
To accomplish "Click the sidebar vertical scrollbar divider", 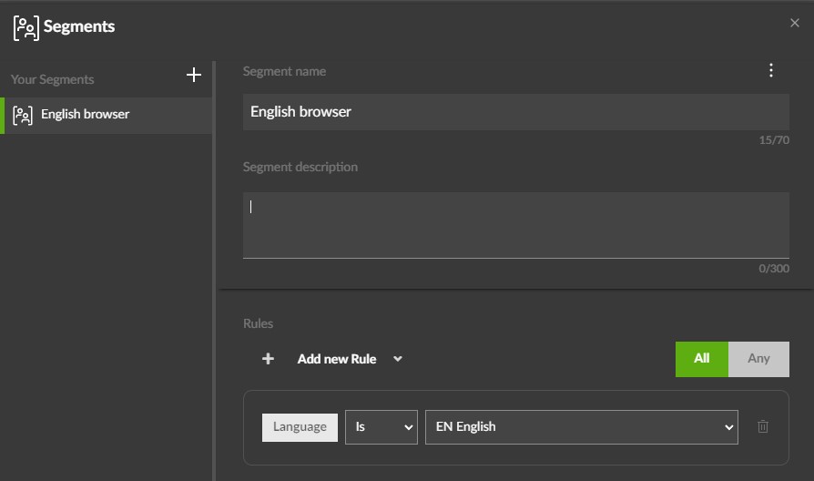I will point(214,273).
